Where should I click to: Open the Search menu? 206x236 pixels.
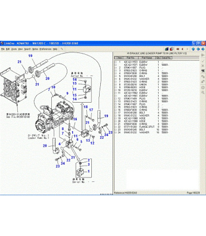tap(27, 49)
